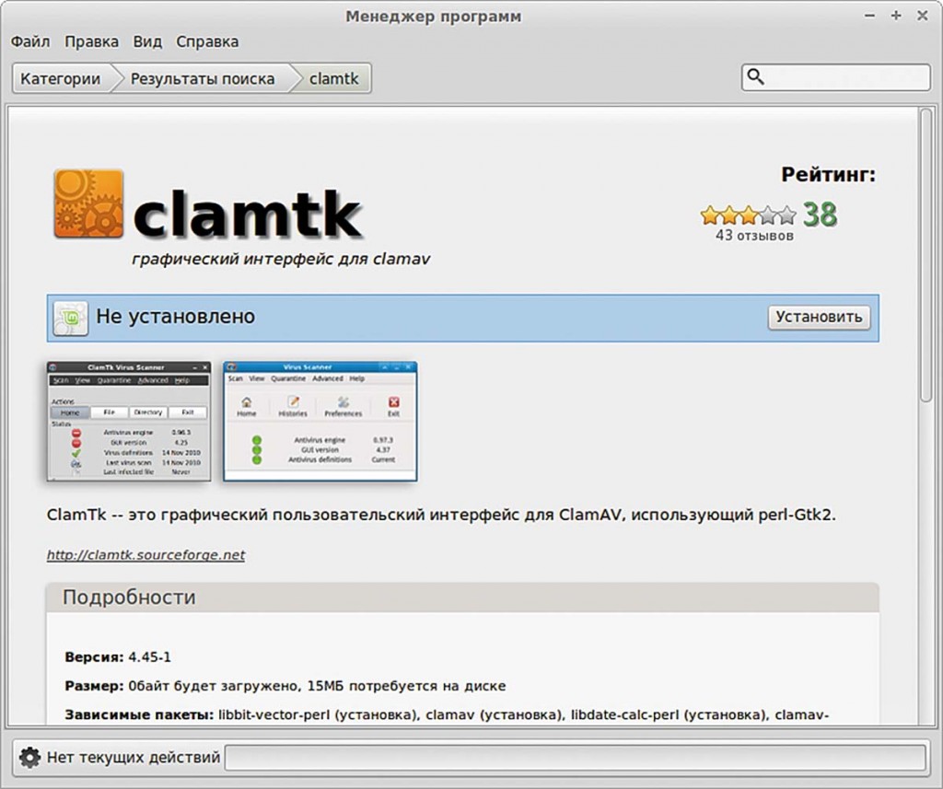
Task: Open the Справка menu
Action: [x=207, y=41]
